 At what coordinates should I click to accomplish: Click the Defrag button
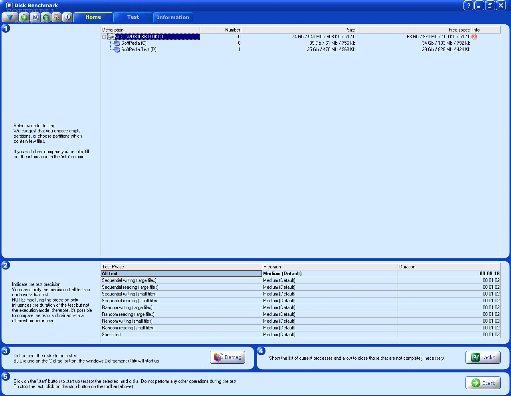click(x=228, y=357)
